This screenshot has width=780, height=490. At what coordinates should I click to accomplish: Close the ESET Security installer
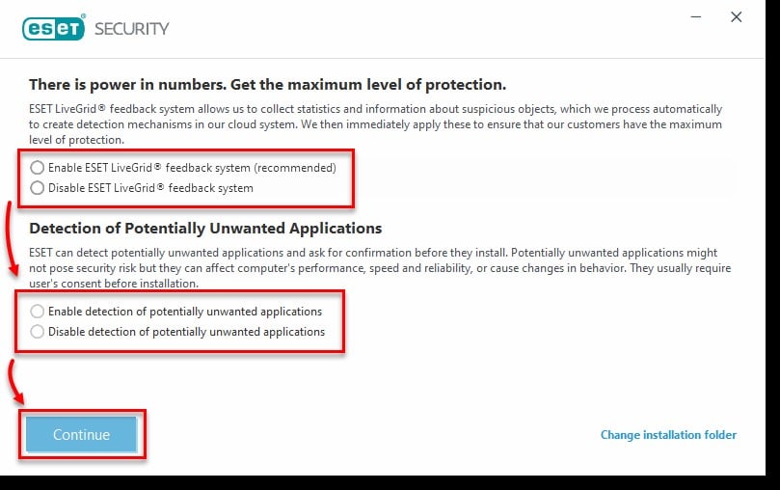tap(737, 17)
